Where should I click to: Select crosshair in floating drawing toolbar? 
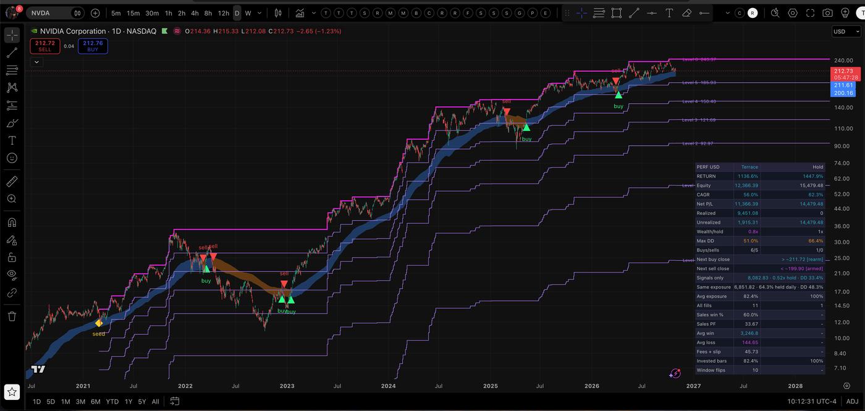(582, 13)
